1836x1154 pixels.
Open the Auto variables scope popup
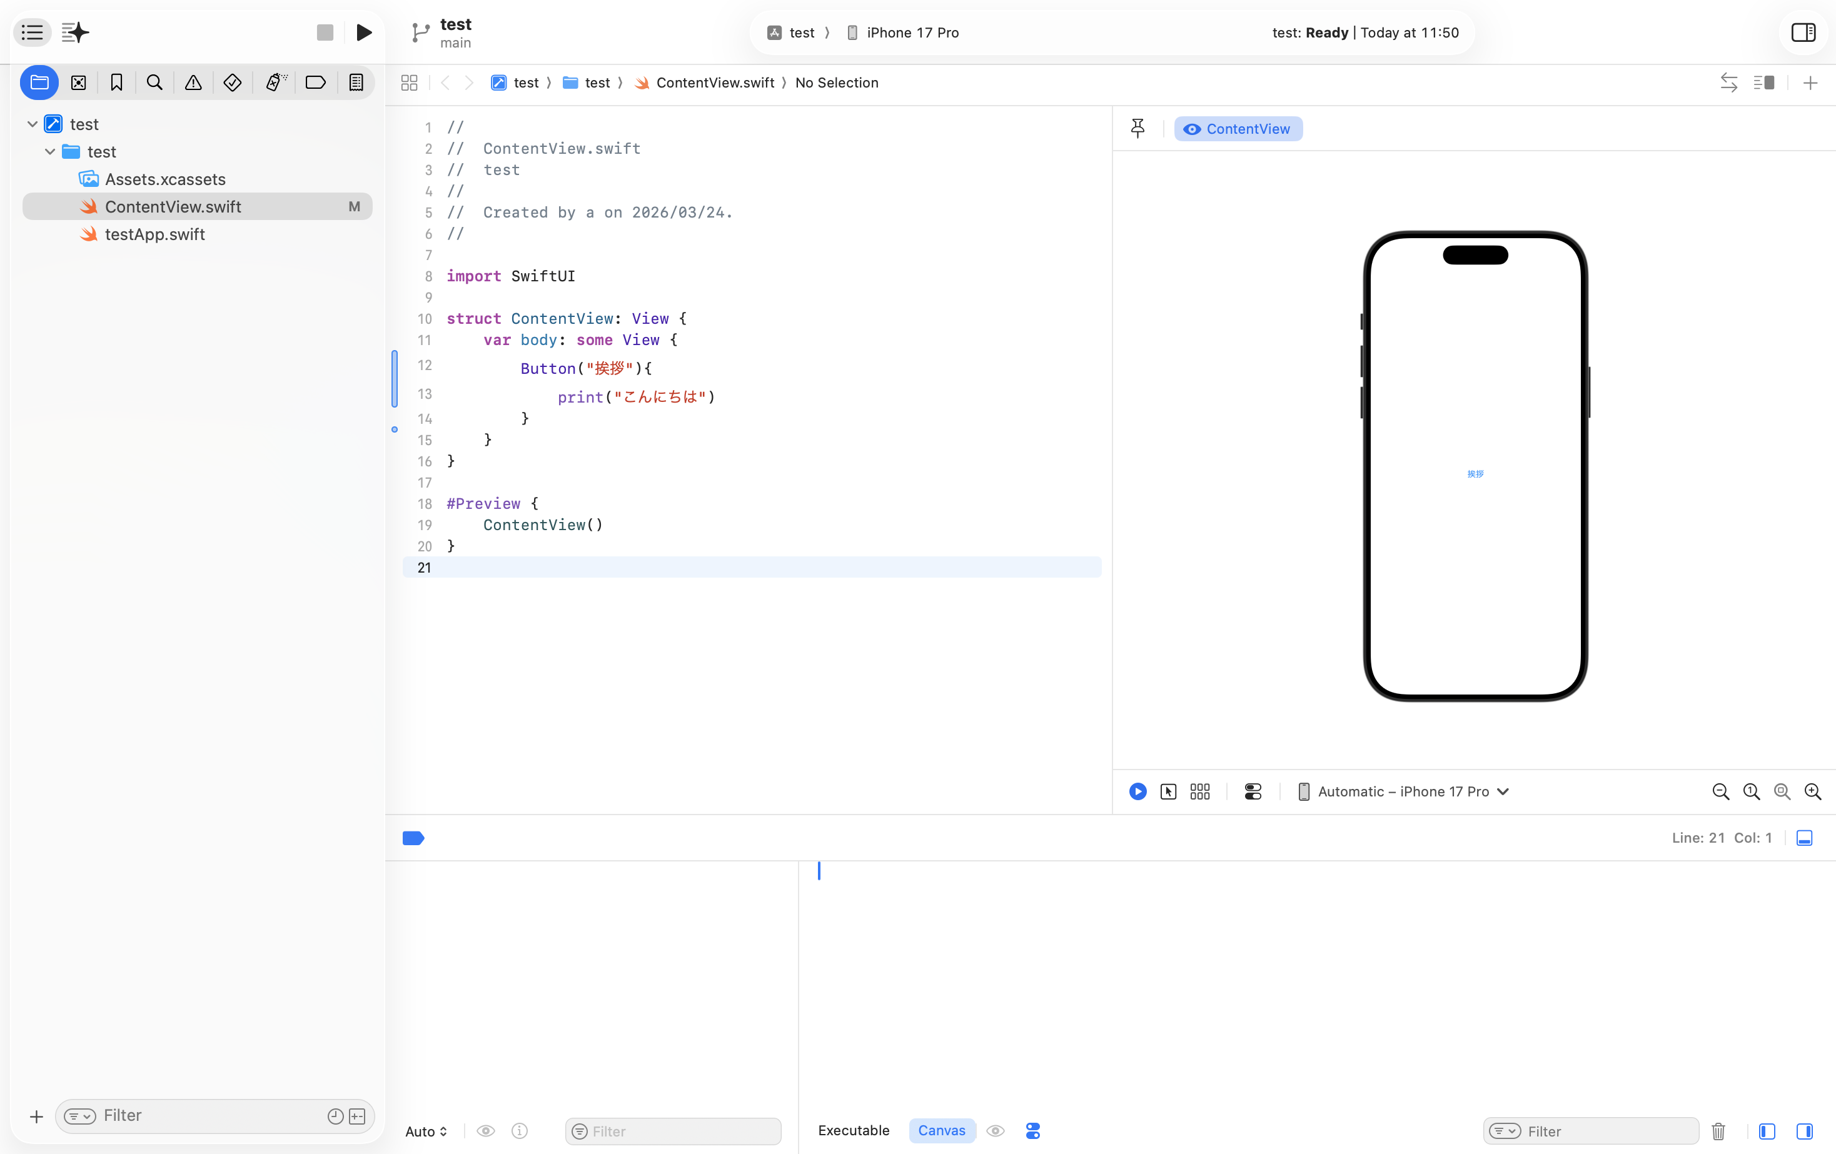pyautogui.click(x=426, y=1131)
